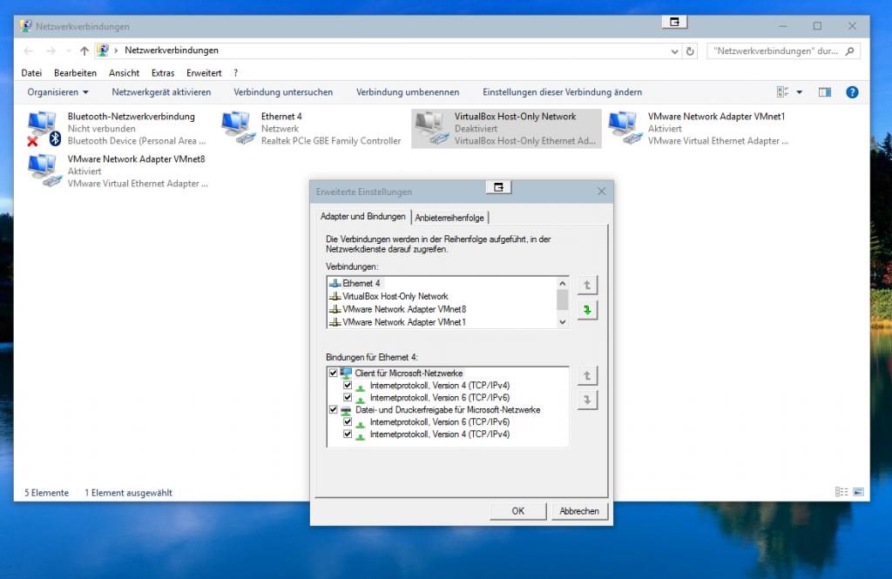This screenshot has width=892, height=579.
Task: Click OK in Erweiterte Einstellungen dialog
Action: point(517,511)
